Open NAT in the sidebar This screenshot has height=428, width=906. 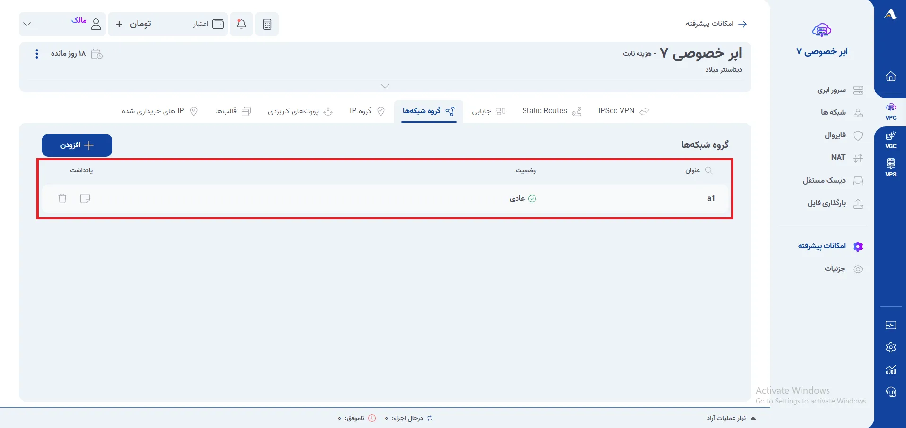click(x=847, y=158)
